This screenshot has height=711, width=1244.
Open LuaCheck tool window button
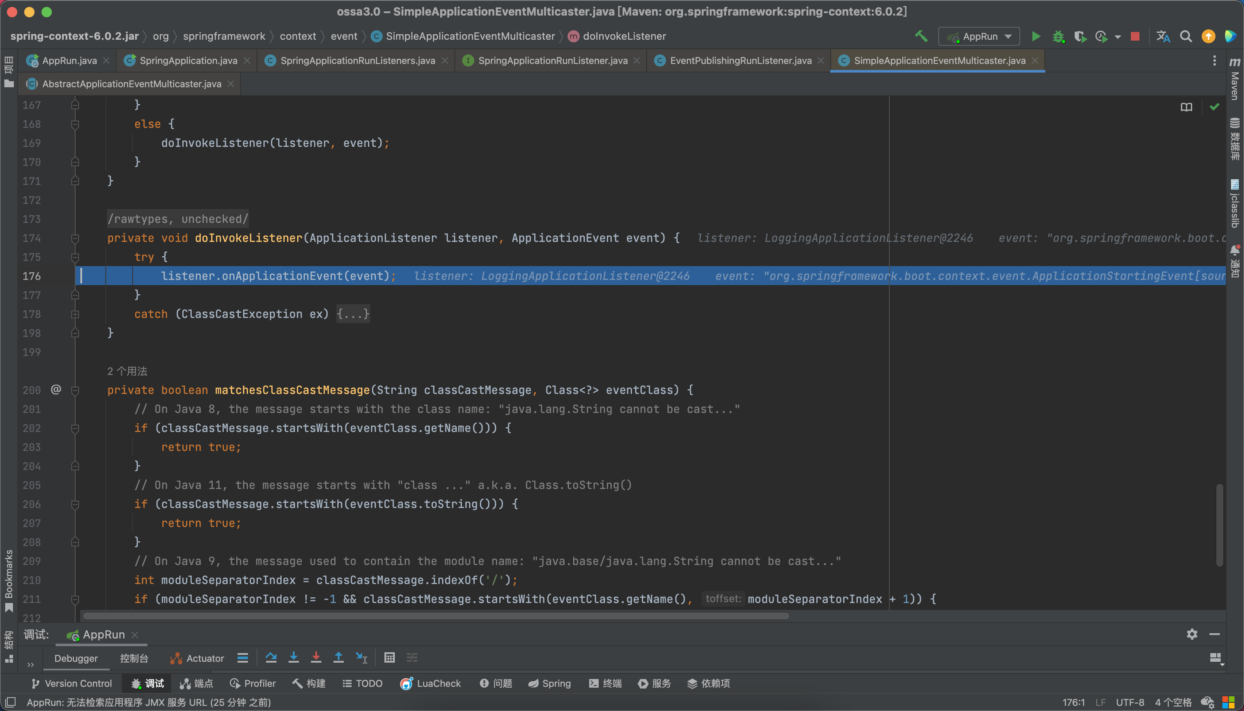[x=431, y=683]
